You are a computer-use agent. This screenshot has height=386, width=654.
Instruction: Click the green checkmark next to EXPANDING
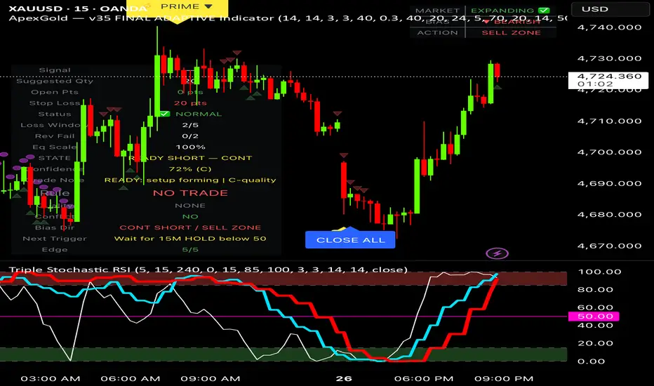543,11
